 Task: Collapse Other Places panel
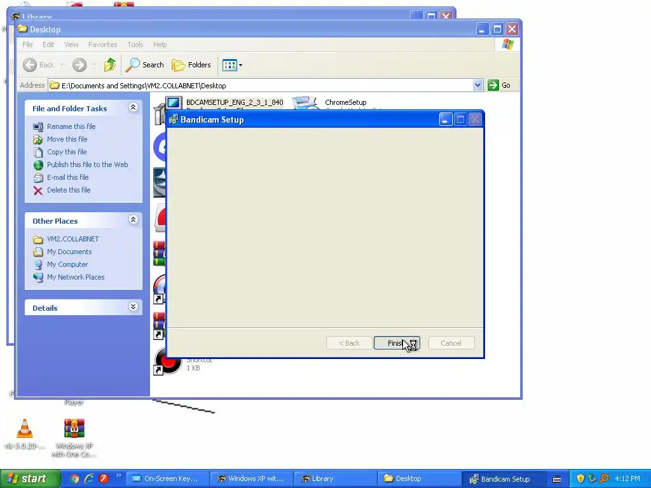tap(133, 220)
